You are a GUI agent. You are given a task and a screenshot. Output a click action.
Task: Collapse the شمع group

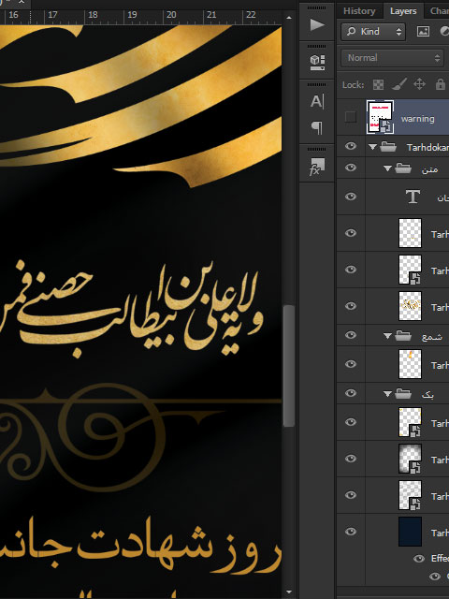[387, 336]
